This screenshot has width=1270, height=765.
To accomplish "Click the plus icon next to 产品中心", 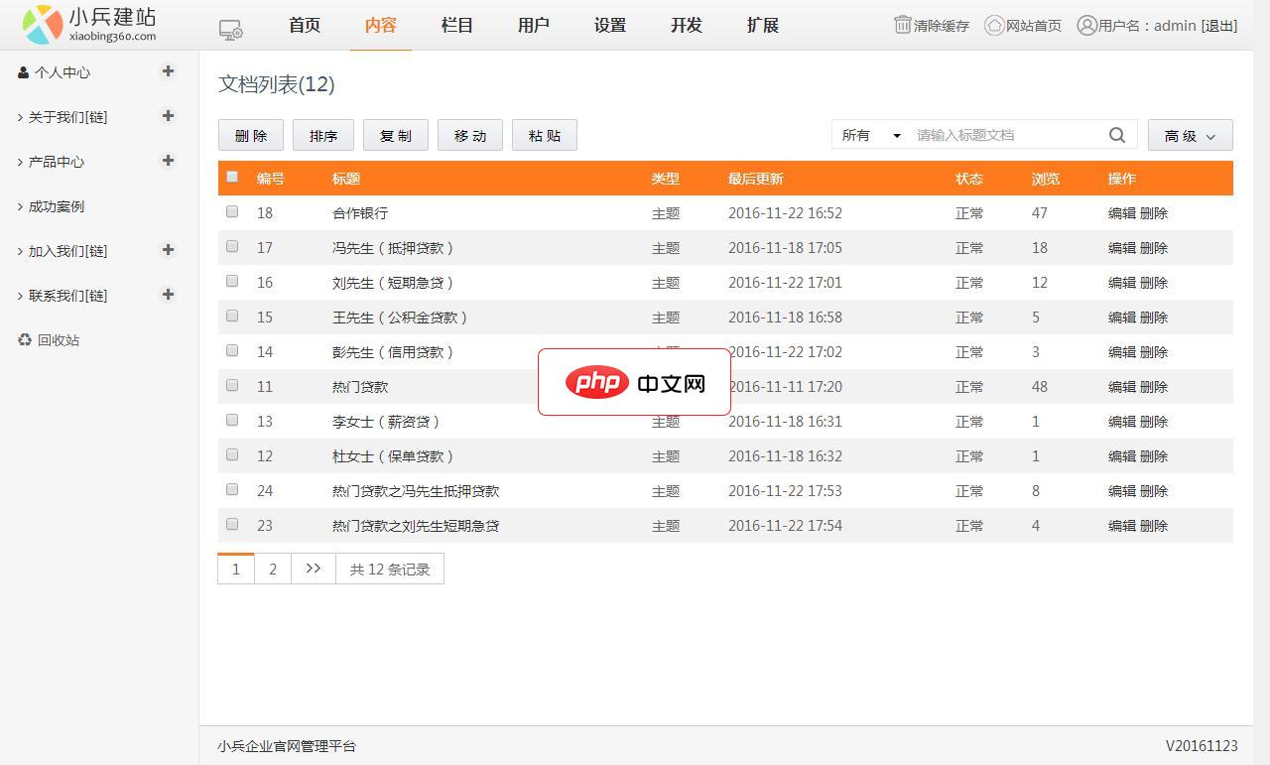I will click(168, 161).
